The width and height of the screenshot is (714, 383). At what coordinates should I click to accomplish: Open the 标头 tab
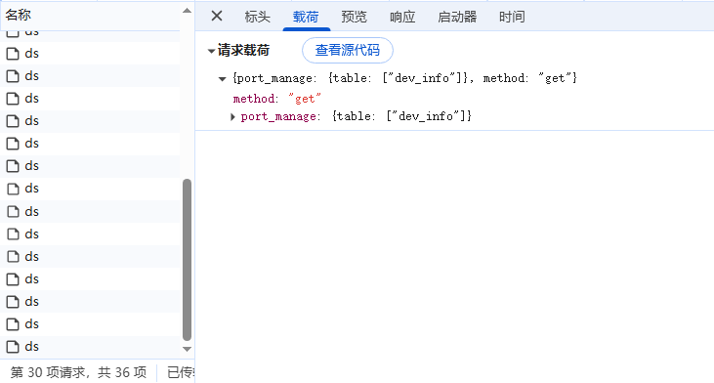pyautogui.click(x=257, y=17)
